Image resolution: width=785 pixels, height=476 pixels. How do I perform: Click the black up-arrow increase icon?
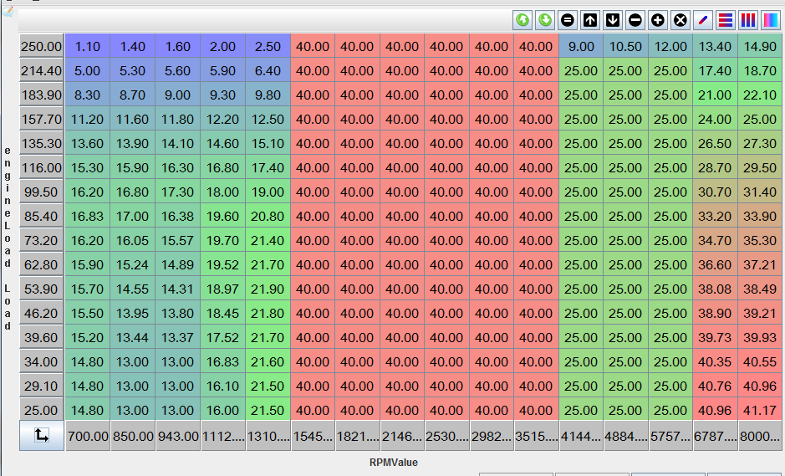(590, 20)
